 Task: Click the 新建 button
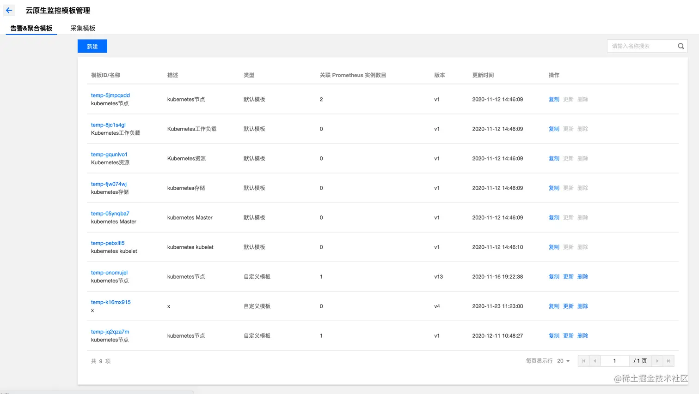coord(92,46)
